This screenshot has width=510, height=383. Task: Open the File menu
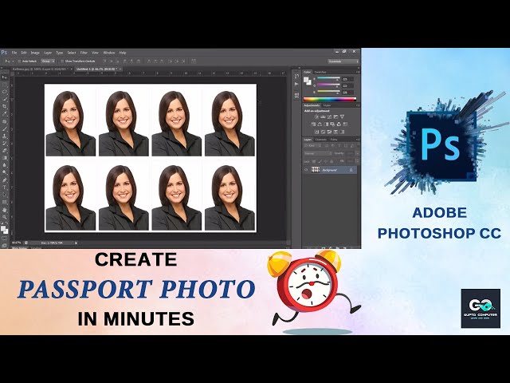point(14,53)
